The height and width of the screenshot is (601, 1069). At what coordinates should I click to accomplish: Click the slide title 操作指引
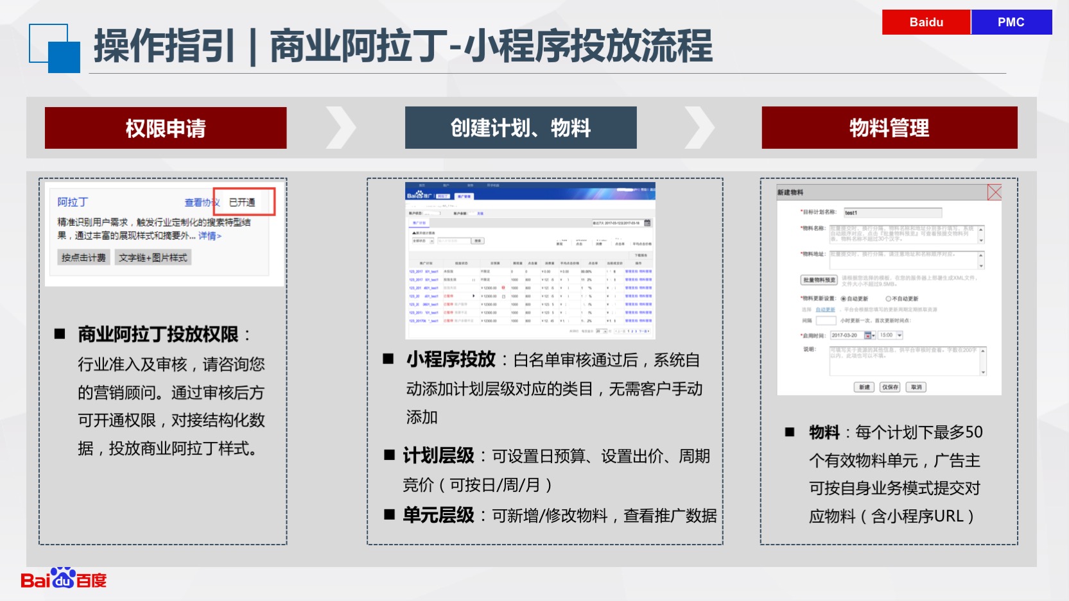pyautogui.click(x=164, y=47)
